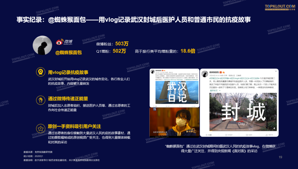298x169 pixels.
Task: Click the paragraph starting 通过志愿者的身份
Action: [x=89, y=138]
